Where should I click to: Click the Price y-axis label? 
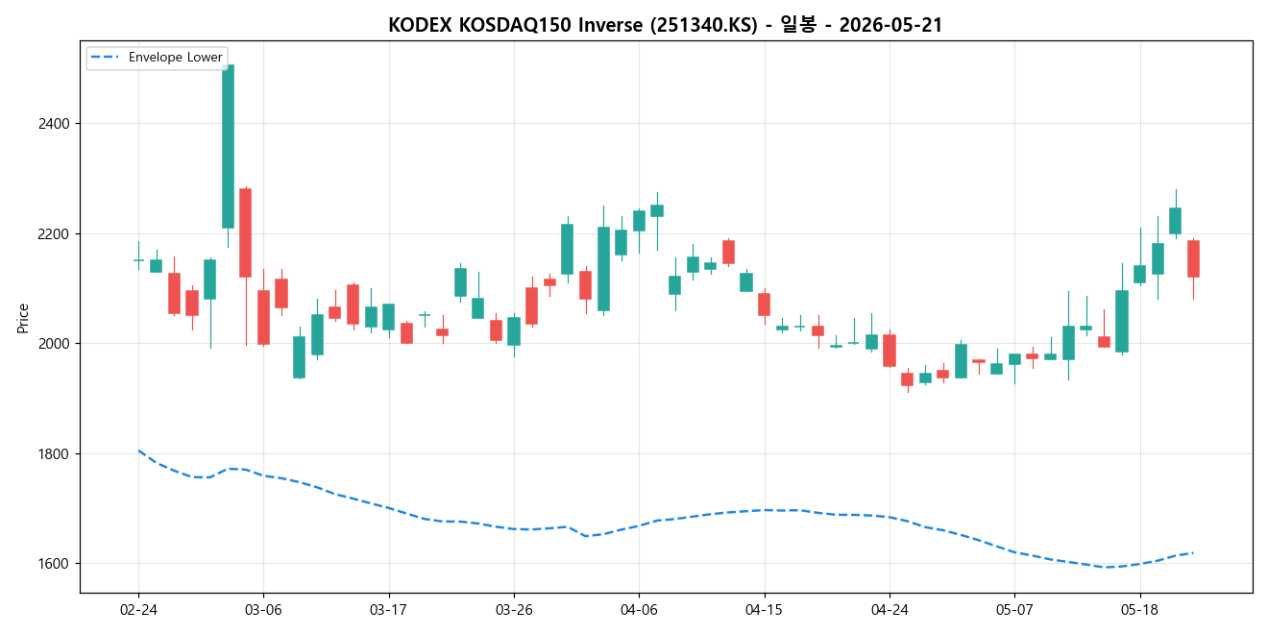(x=23, y=318)
